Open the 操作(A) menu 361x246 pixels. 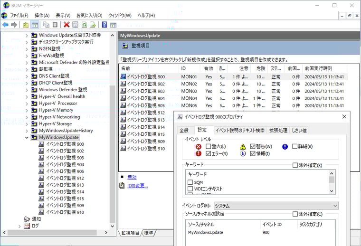click(x=42, y=15)
